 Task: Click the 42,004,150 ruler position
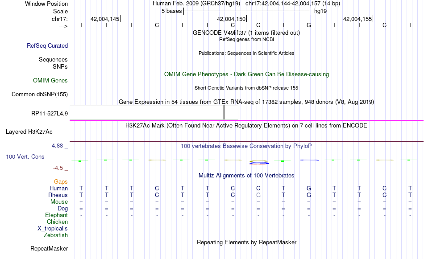(x=231, y=19)
